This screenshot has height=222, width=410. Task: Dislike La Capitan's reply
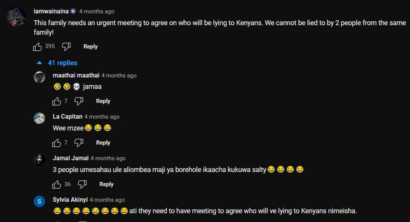pos(79,143)
